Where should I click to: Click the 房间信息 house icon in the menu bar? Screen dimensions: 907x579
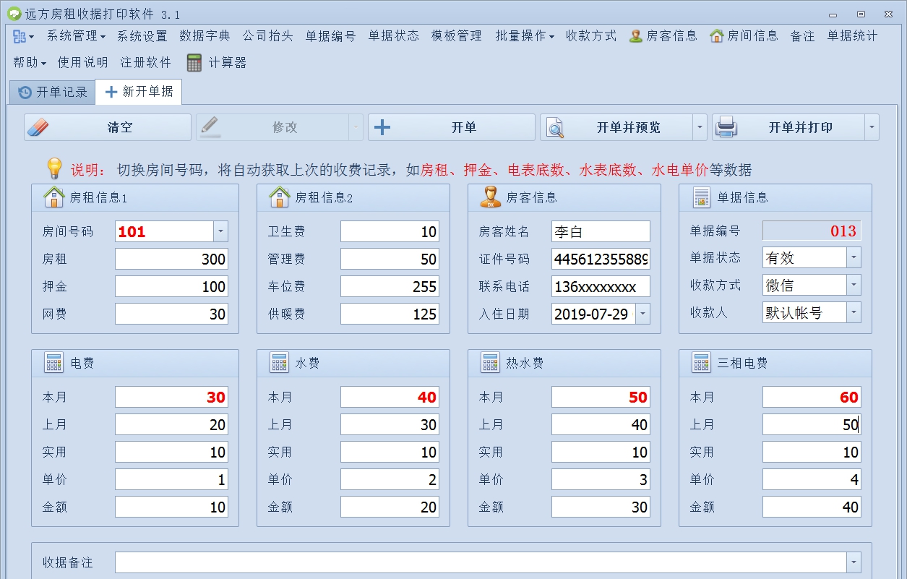tap(718, 35)
